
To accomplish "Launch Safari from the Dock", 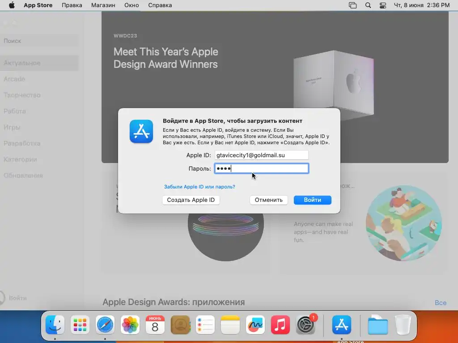I will [x=105, y=325].
